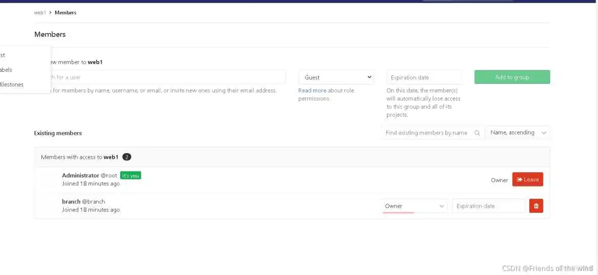Image resolution: width=598 pixels, height=275 pixels.
Task: Follow the Read more link
Action: (312, 90)
